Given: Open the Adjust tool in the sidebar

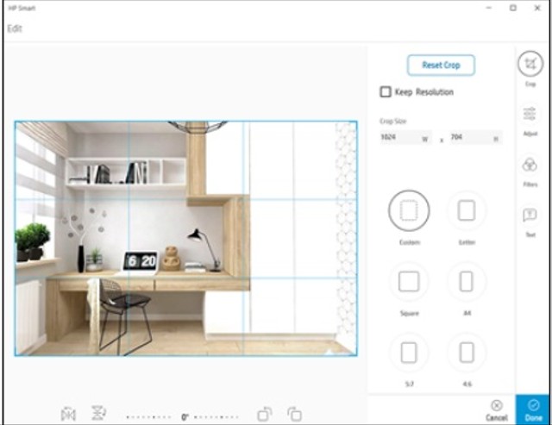Looking at the screenshot, I should pyautogui.click(x=530, y=115).
